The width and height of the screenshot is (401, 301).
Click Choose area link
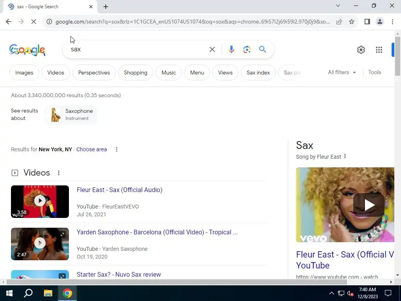point(91,149)
